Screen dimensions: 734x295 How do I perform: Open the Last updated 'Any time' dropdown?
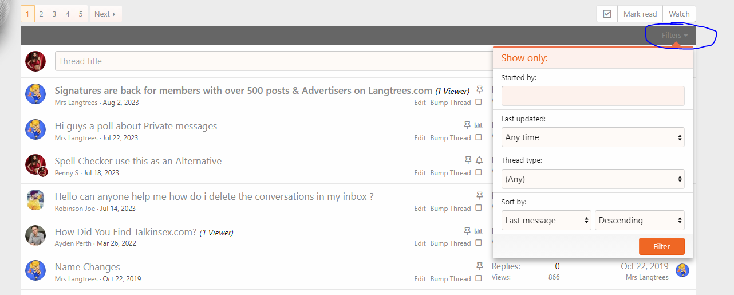pos(593,137)
